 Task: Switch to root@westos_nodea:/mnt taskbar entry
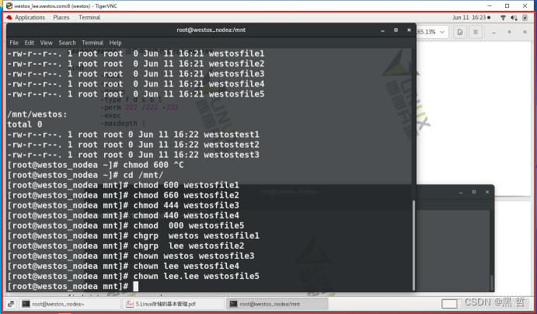[277, 304]
